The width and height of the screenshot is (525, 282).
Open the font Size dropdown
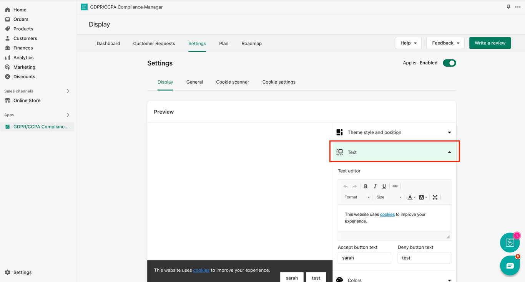point(389,197)
